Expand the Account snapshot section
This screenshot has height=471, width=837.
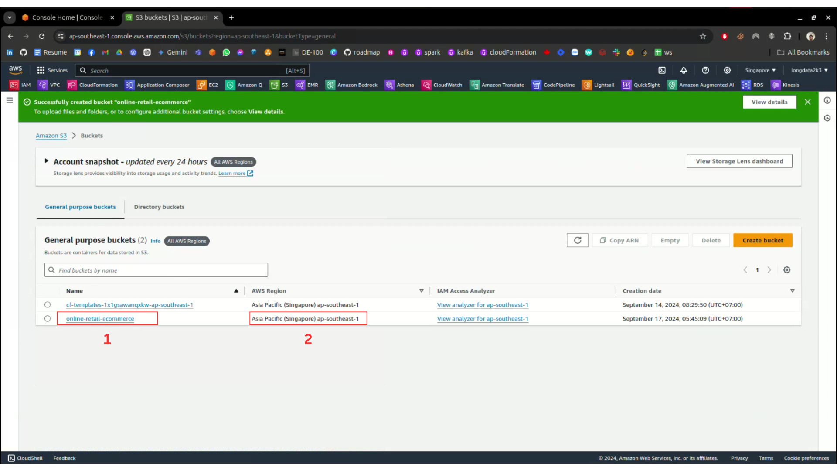click(47, 161)
